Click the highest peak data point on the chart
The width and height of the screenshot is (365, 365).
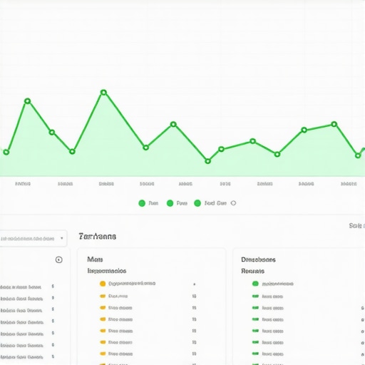coord(103,93)
